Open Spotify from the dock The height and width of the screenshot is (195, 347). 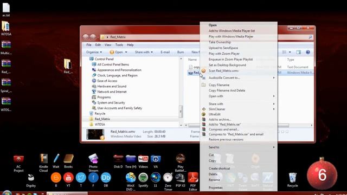pos(143,180)
